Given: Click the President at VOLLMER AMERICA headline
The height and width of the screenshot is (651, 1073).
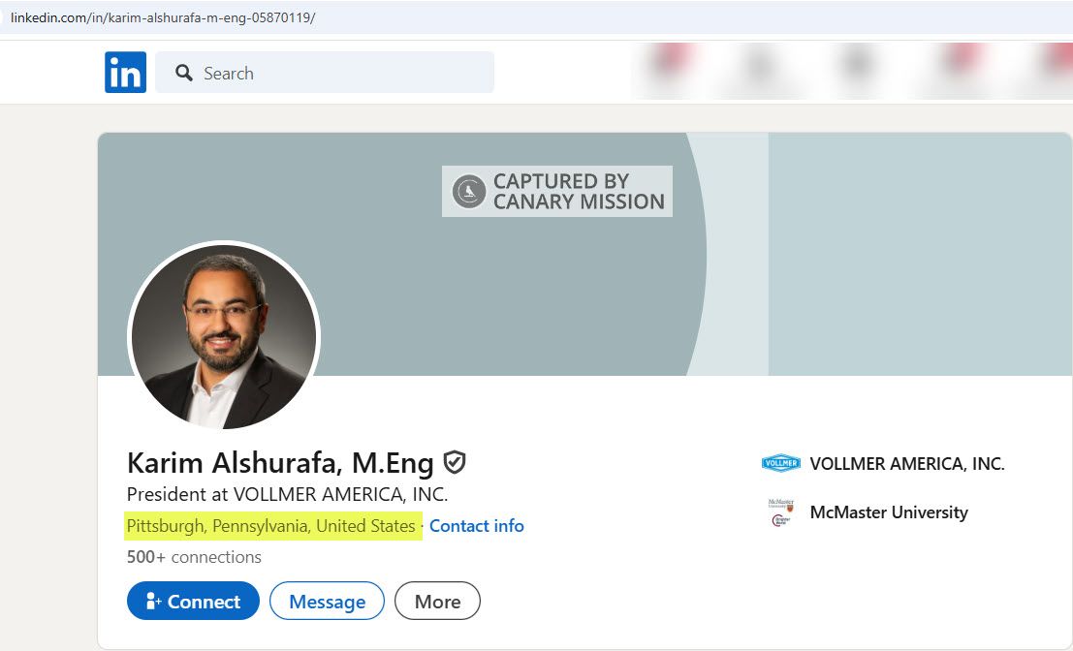Looking at the screenshot, I should 287,494.
